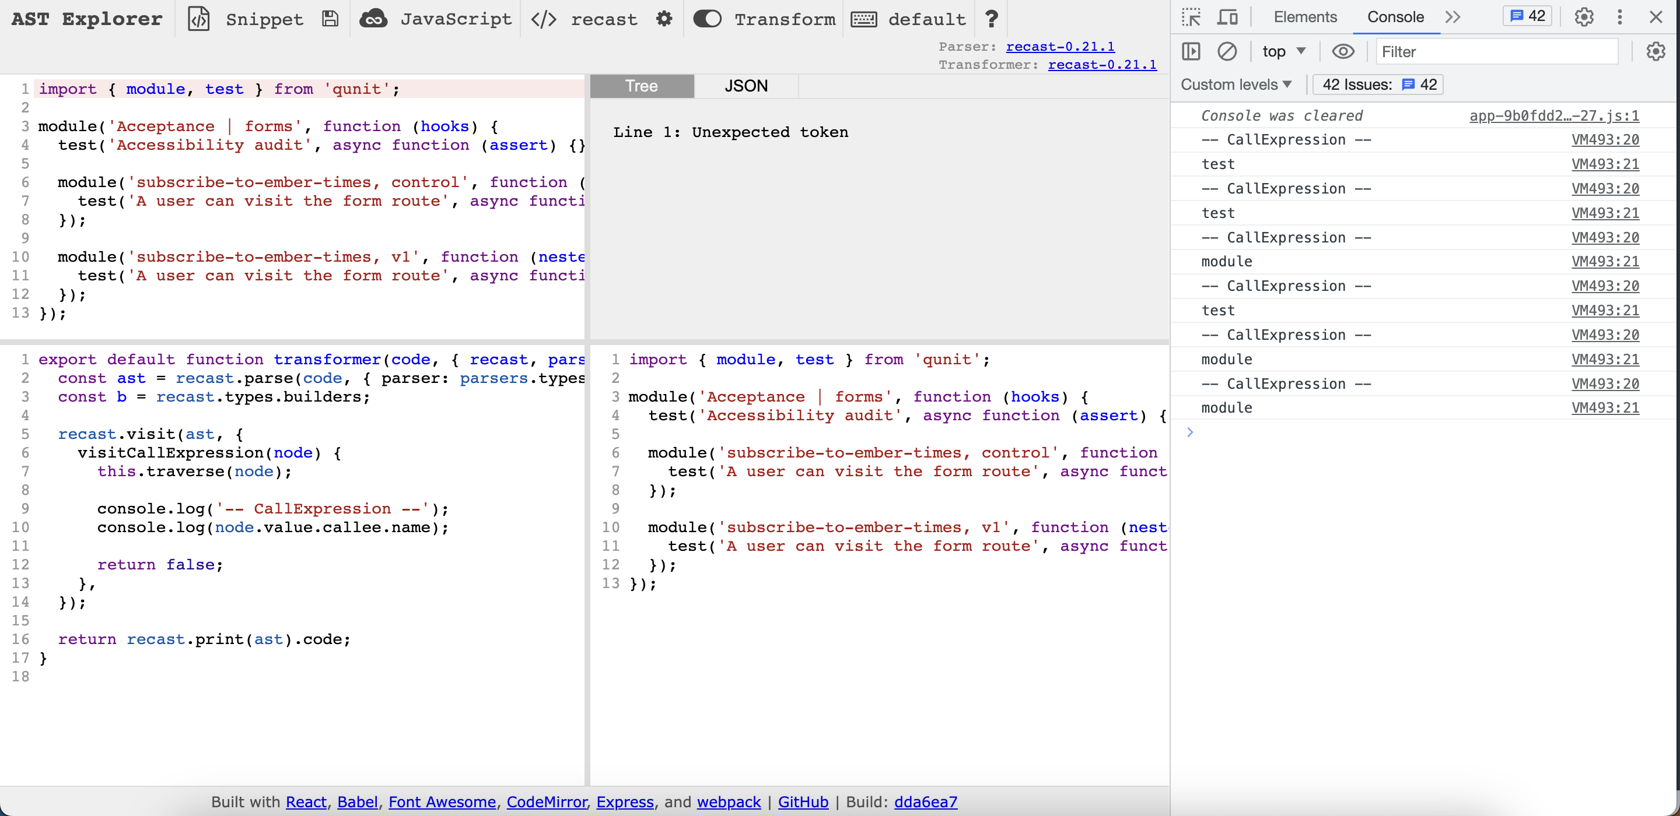The width and height of the screenshot is (1680, 816).
Task: Toggle the Transform switch
Action: pyautogui.click(x=707, y=19)
